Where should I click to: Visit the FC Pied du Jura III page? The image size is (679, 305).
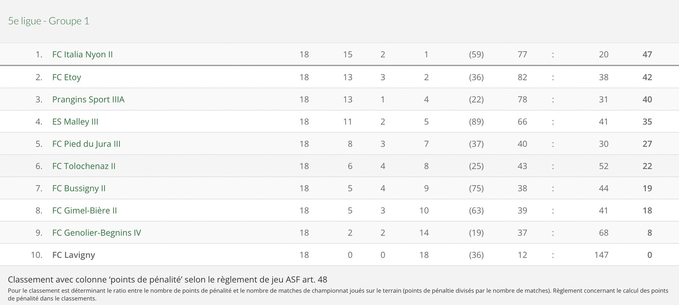point(86,144)
